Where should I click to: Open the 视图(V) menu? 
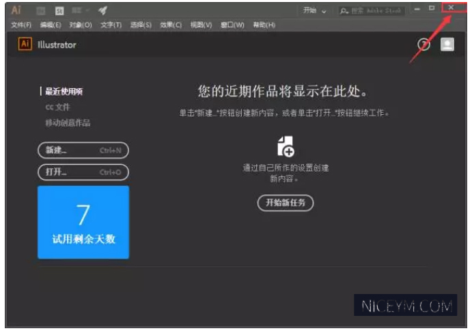pyautogui.click(x=201, y=25)
